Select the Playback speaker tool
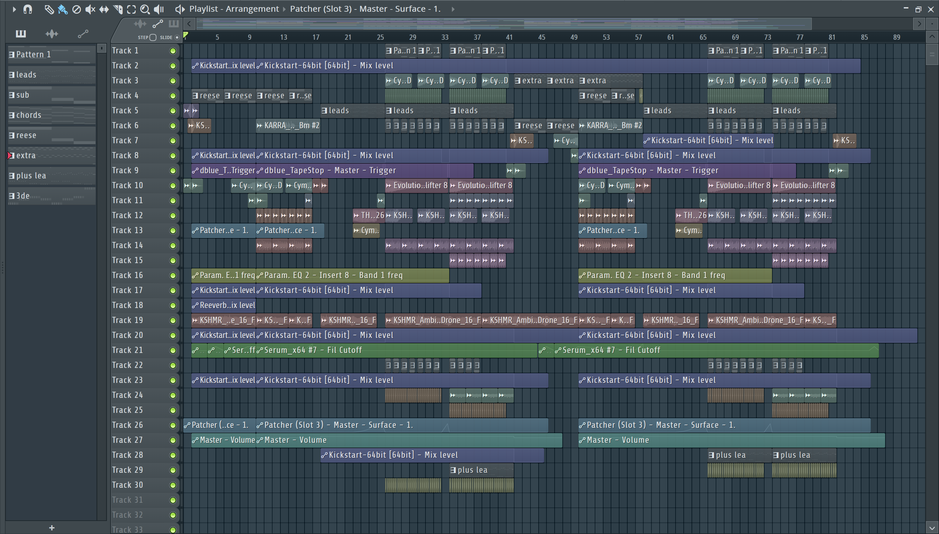This screenshot has width=939, height=534. [x=159, y=9]
